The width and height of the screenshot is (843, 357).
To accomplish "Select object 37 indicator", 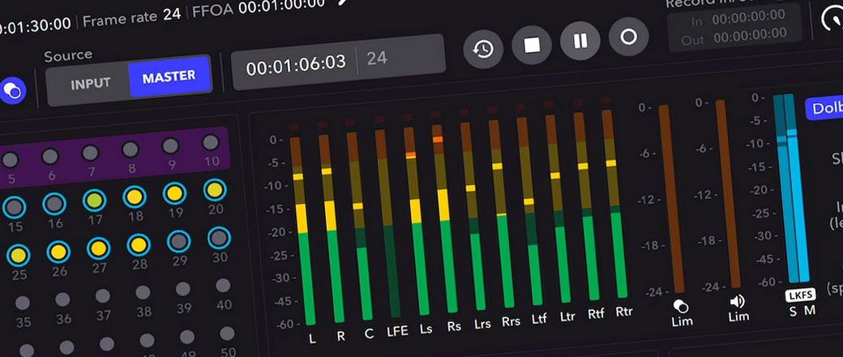I will tap(103, 295).
